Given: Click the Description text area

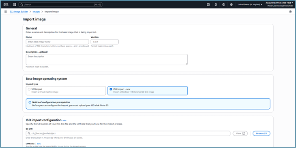Looking at the screenshot, I should tap(107, 59).
